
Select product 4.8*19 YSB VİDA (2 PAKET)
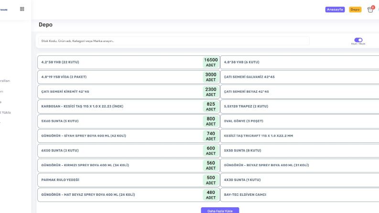(x=129, y=77)
